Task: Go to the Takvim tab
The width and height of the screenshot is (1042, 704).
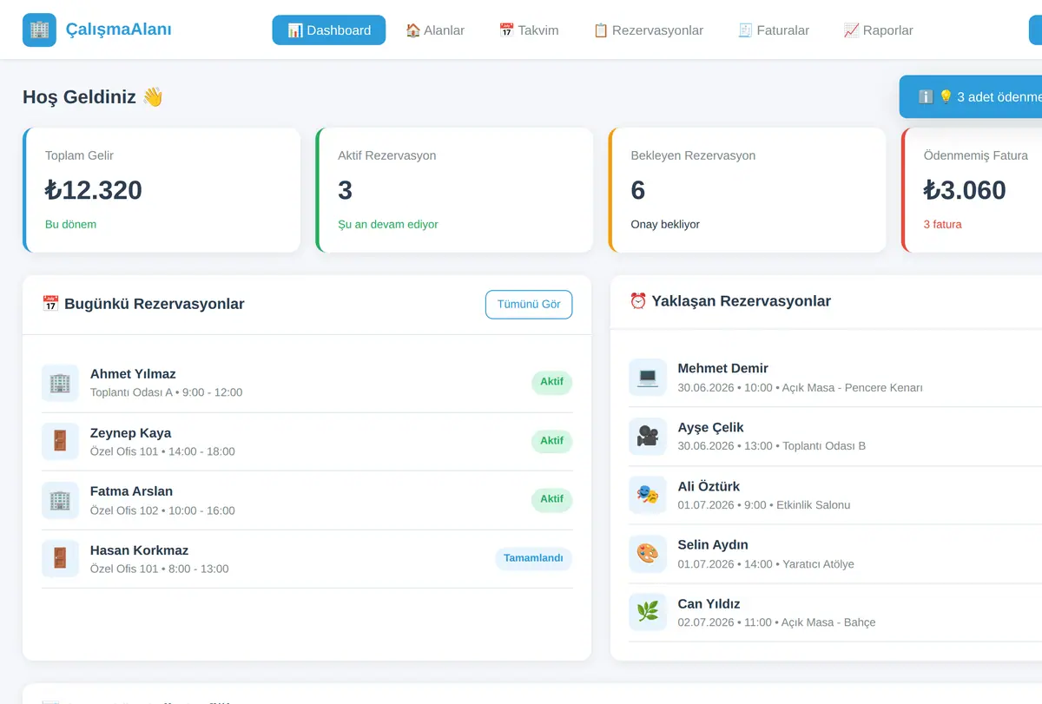Action: point(529,30)
